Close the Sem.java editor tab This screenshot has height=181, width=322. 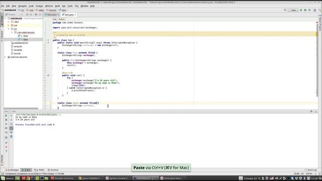coord(75,15)
